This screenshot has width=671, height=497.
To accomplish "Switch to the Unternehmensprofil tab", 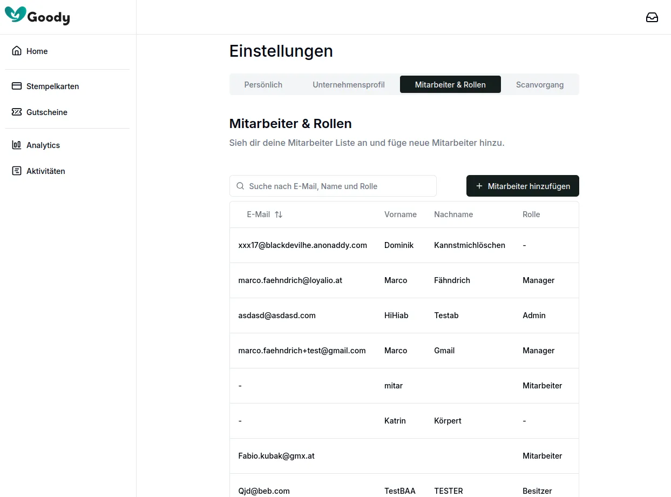I will 349,84.
